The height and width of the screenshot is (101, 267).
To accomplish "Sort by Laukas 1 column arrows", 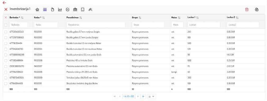I will pyautogui.click(x=197, y=18).
